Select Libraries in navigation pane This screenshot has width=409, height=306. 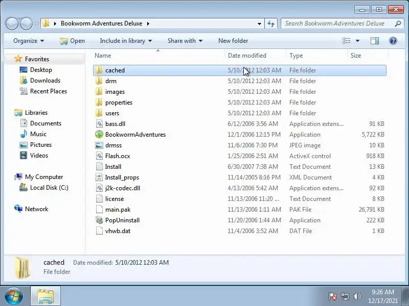[x=36, y=113]
